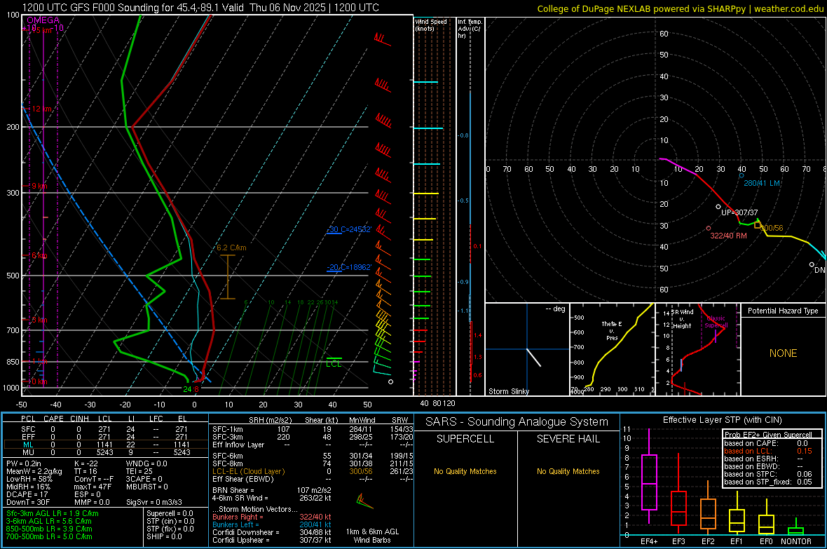Screen dimensions: 827x549
Task: Click the 1km & 6km AGL wind barb icon
Action: pos(364,501)
